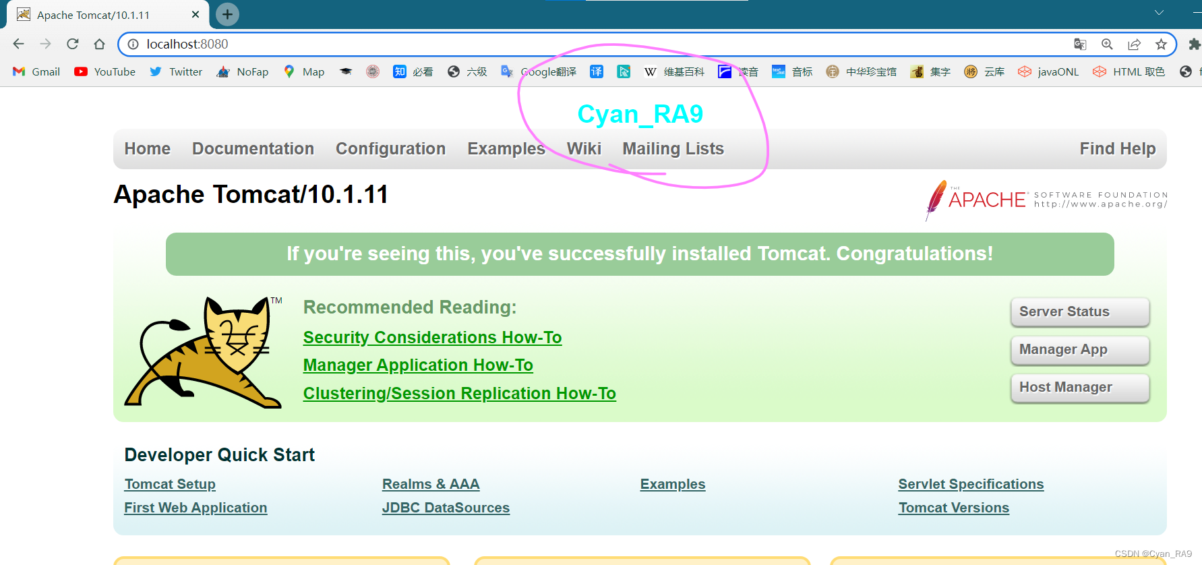Open the 维基百科 Wikipedia bookmark
The width and height of the screenshot is (1202, 565).
pyautogui.click(x=674, y=71)
